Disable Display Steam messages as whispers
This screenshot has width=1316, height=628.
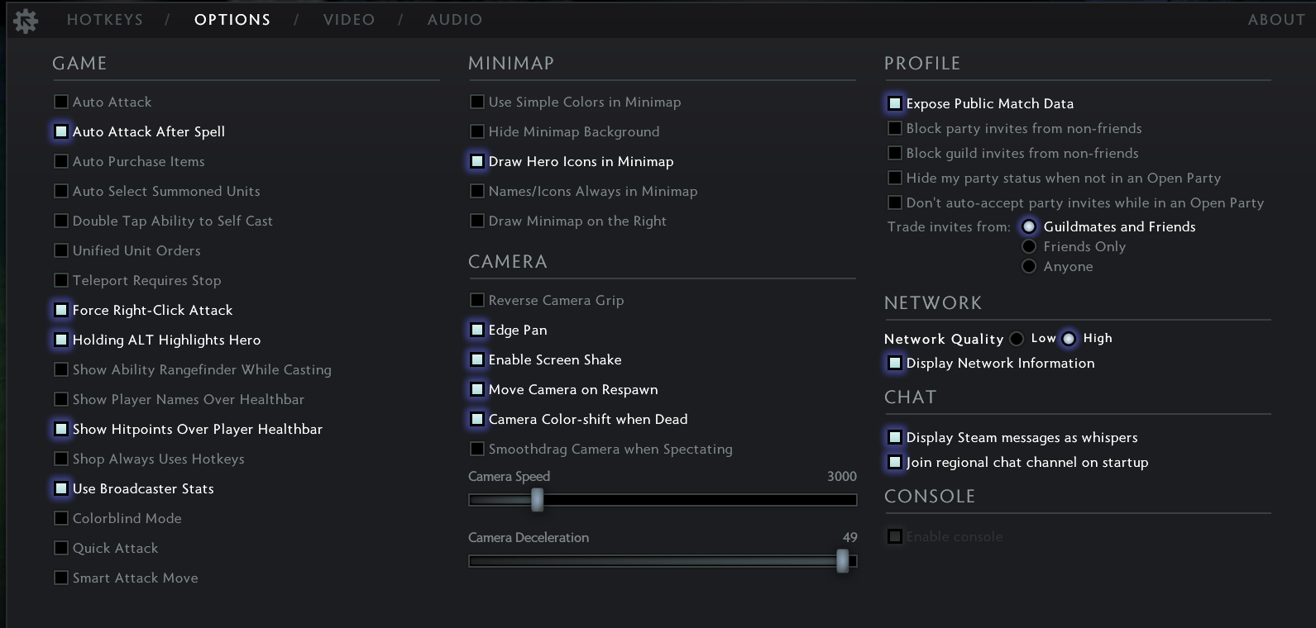895,437
